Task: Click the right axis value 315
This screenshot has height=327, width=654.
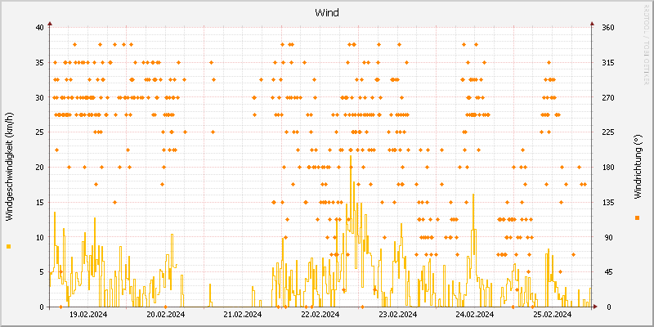Action: click(608, 63)
